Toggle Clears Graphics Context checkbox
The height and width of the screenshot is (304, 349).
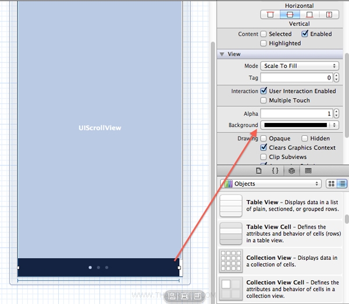coord(263,147)
